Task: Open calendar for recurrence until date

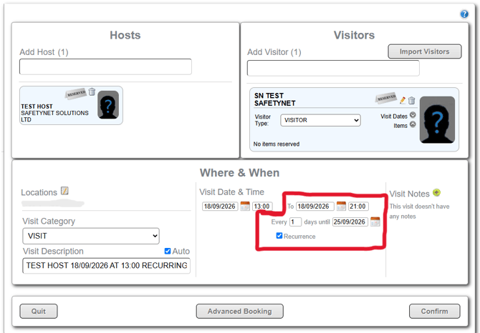Action: [x=375, y=222]
